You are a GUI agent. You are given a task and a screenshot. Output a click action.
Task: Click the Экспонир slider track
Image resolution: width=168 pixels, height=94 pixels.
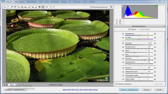139,45
